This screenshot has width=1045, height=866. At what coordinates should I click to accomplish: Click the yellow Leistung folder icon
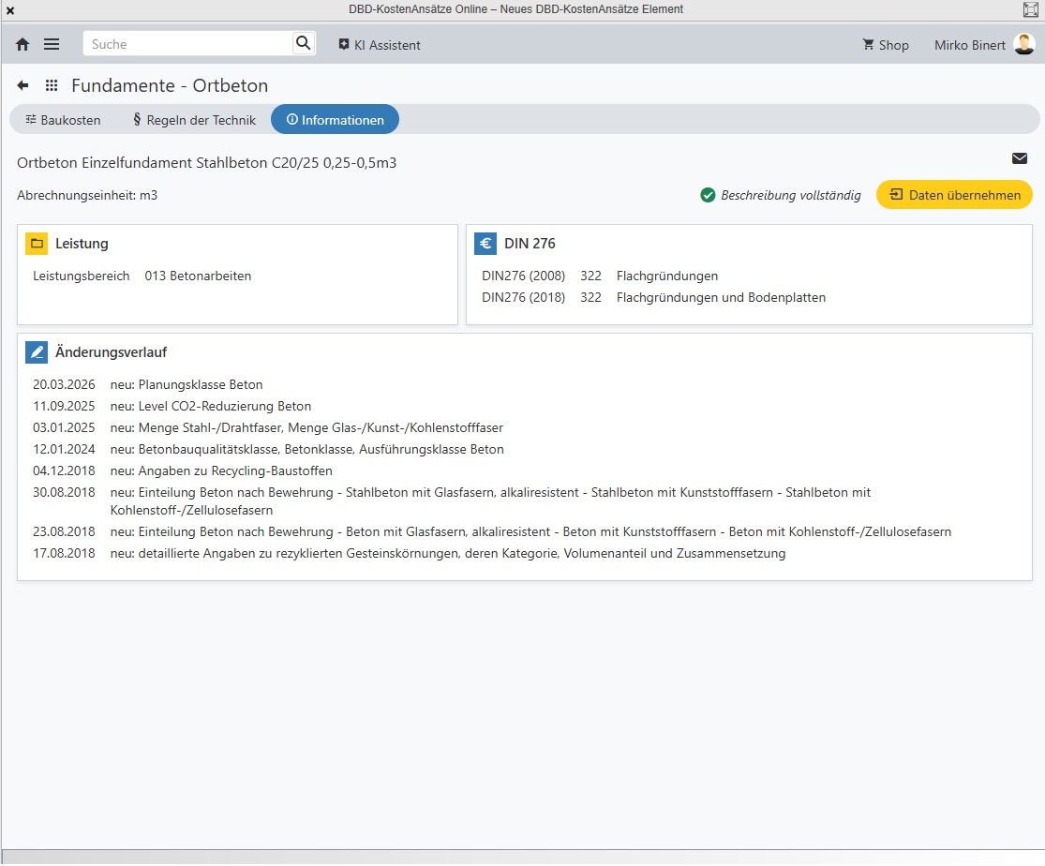coord(37,244)
